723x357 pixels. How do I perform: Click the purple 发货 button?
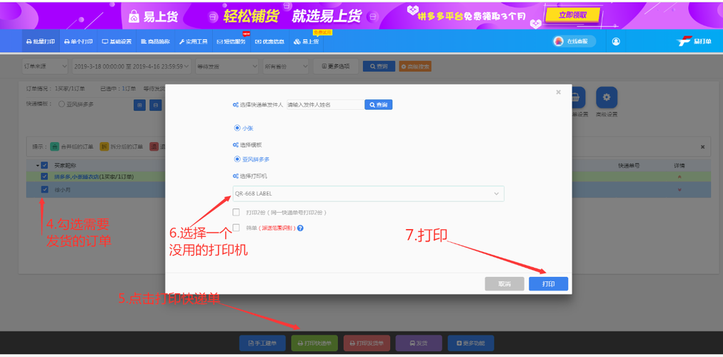[419, 343]
